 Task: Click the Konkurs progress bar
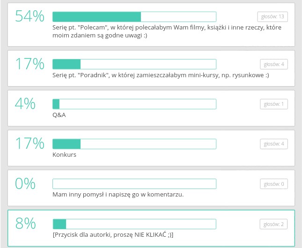tap(134, 144)
